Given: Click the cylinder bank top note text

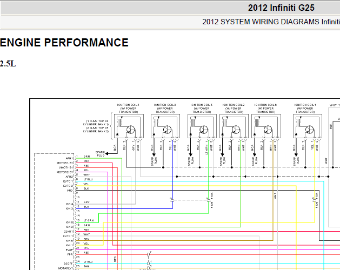Looking at the screenshot, I should [96, 126].
